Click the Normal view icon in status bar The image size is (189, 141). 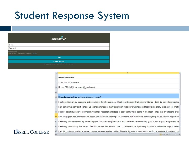[160, 134]
